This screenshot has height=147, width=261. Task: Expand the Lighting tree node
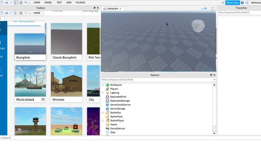click(x=103, y=93)
